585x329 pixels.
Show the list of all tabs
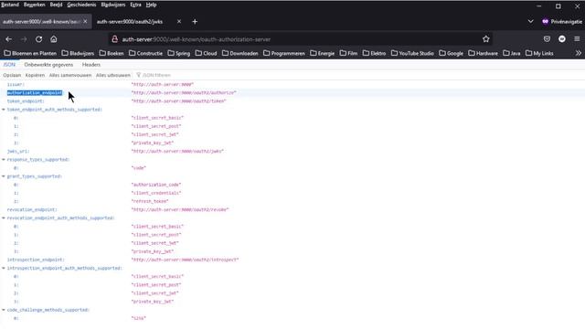[530, 22]
